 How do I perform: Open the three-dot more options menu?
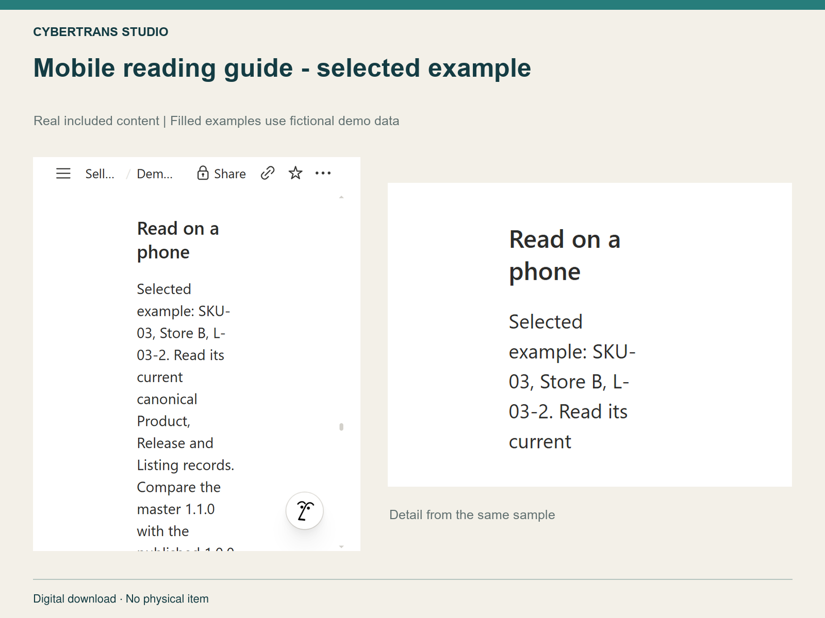[x=323, y=173]
